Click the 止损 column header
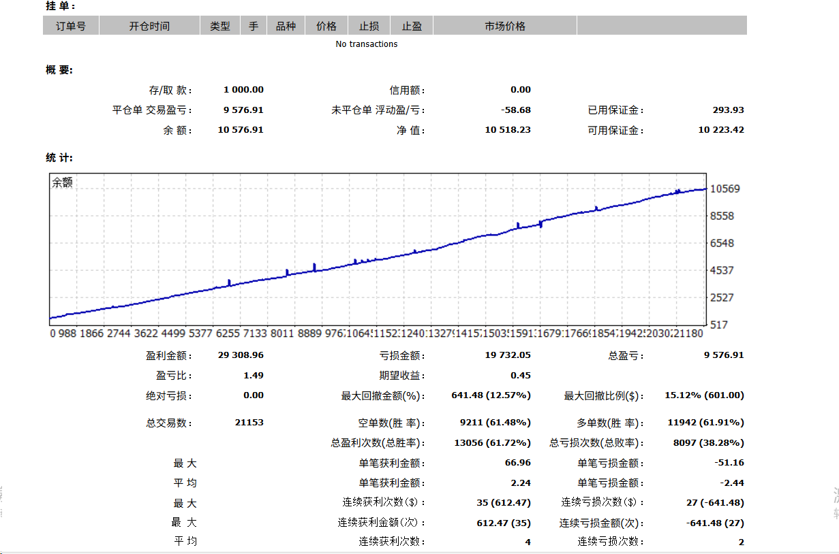The image size is (839, 554). pos(369,26)
